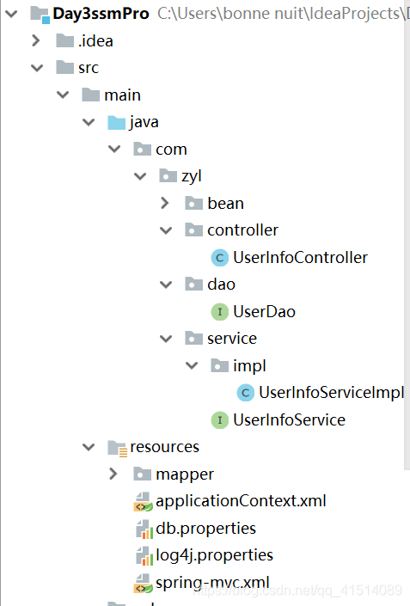
Task: Click the UserInfoService interface icon
Action: click(220, 419)
